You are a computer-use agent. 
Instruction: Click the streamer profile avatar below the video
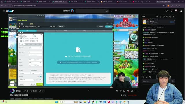point(12,91)
